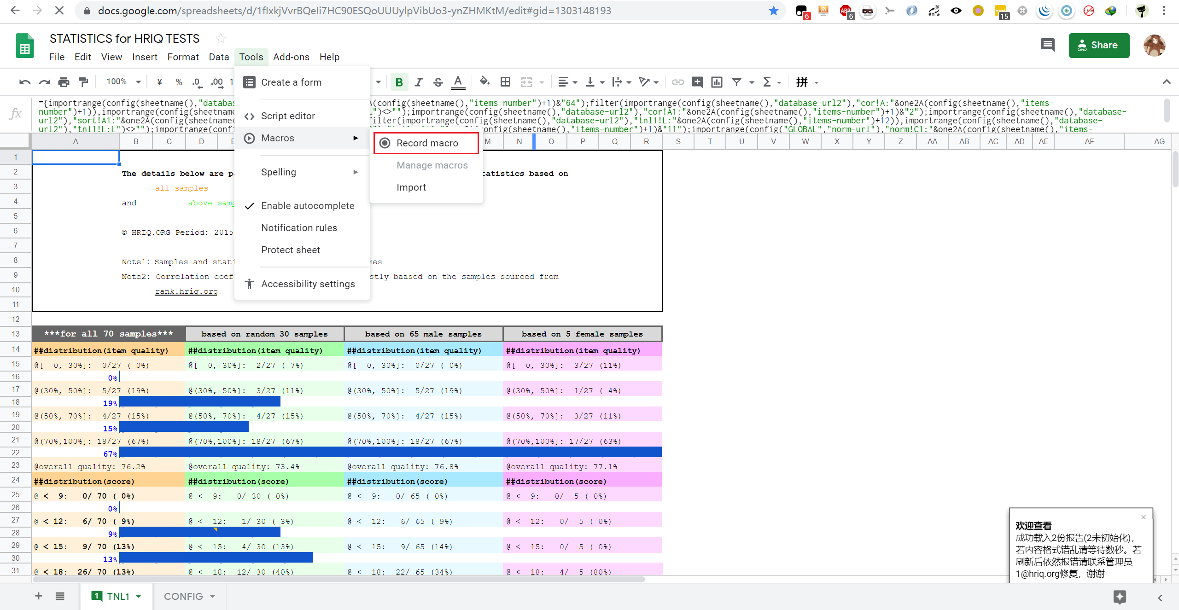
Task: Expand the zoom 100% dropdown
Action: [138, 82]
